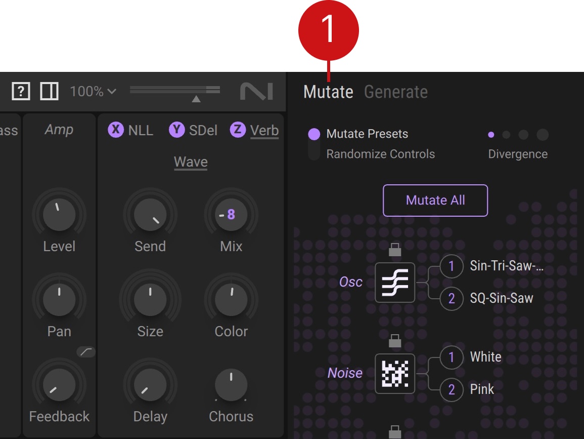The width and height of the screenshot is (584, 439).
Task: Select Osc slot 2 circle
Action: [x=452, y=298]
